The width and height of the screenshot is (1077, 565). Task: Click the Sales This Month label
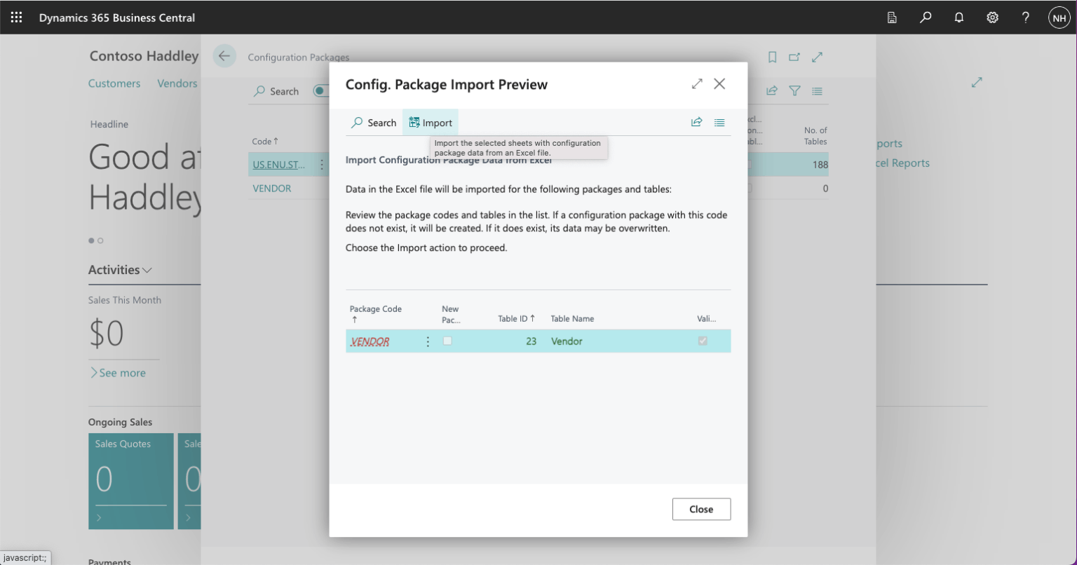coord(125,300)
